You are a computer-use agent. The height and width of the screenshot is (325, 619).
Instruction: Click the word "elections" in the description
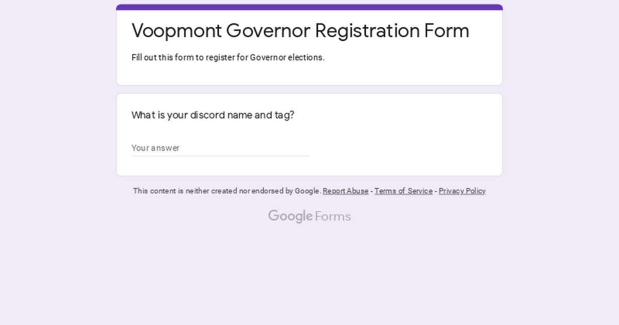(305, 57)
